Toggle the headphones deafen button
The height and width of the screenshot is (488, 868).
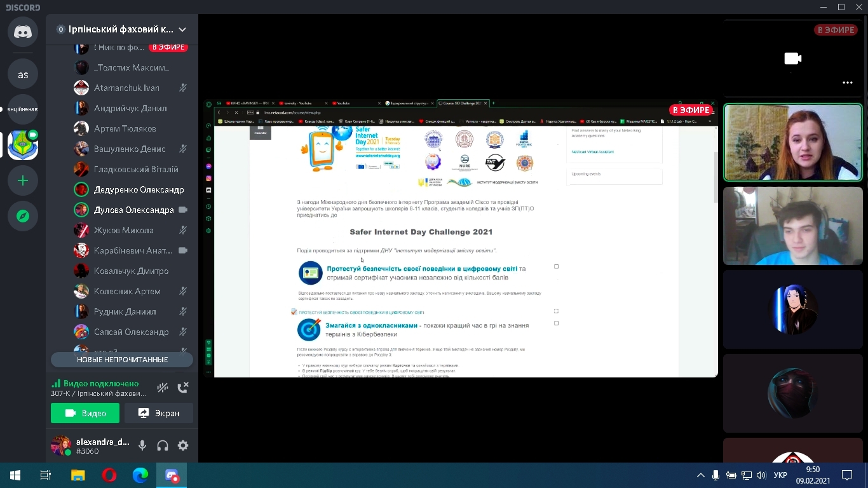click(x=163, y=445)
